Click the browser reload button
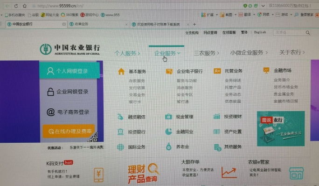The image size is (319, 186). click(16, 6)
